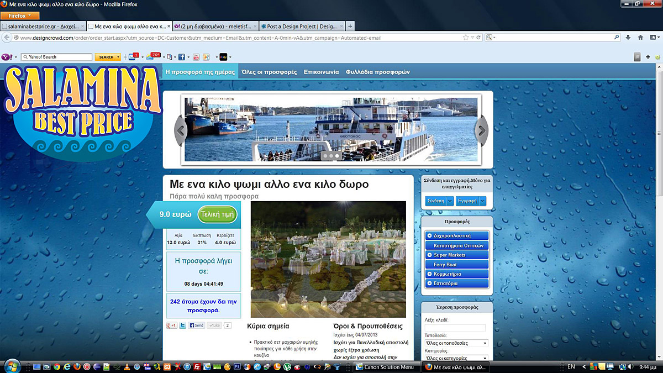Reload the page with the refresh icon

479,38
